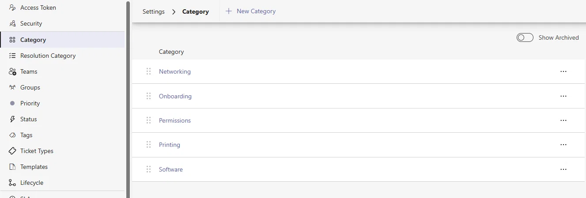Click the Ticket Types icon

pos(12,151)
